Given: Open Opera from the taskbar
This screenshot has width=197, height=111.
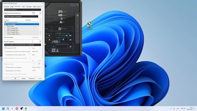Looking at the screenshot, I should 17,109.
